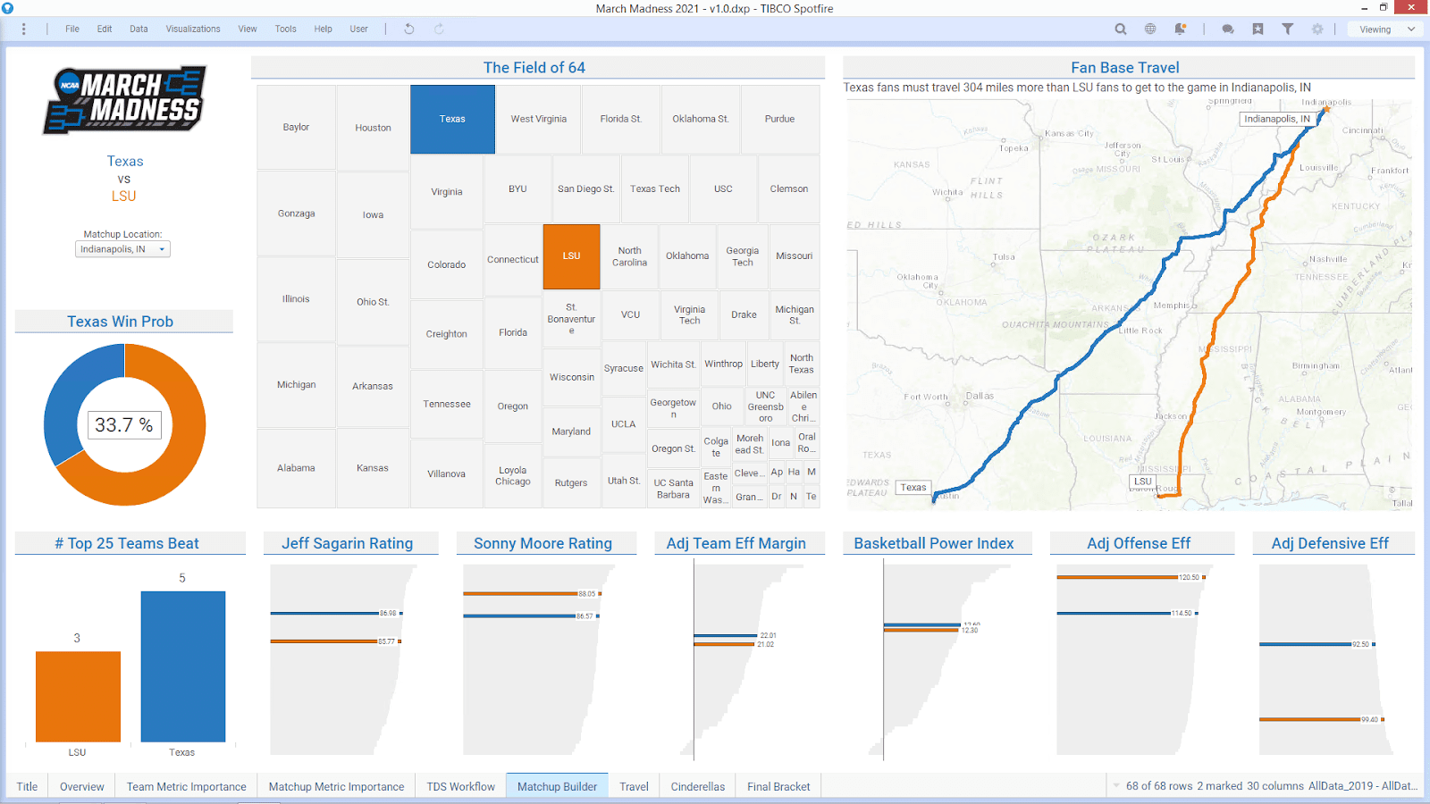Click the Sonny Moore Rating title
The width and height of the screenshot is (1430, 804).
point(543,543)
